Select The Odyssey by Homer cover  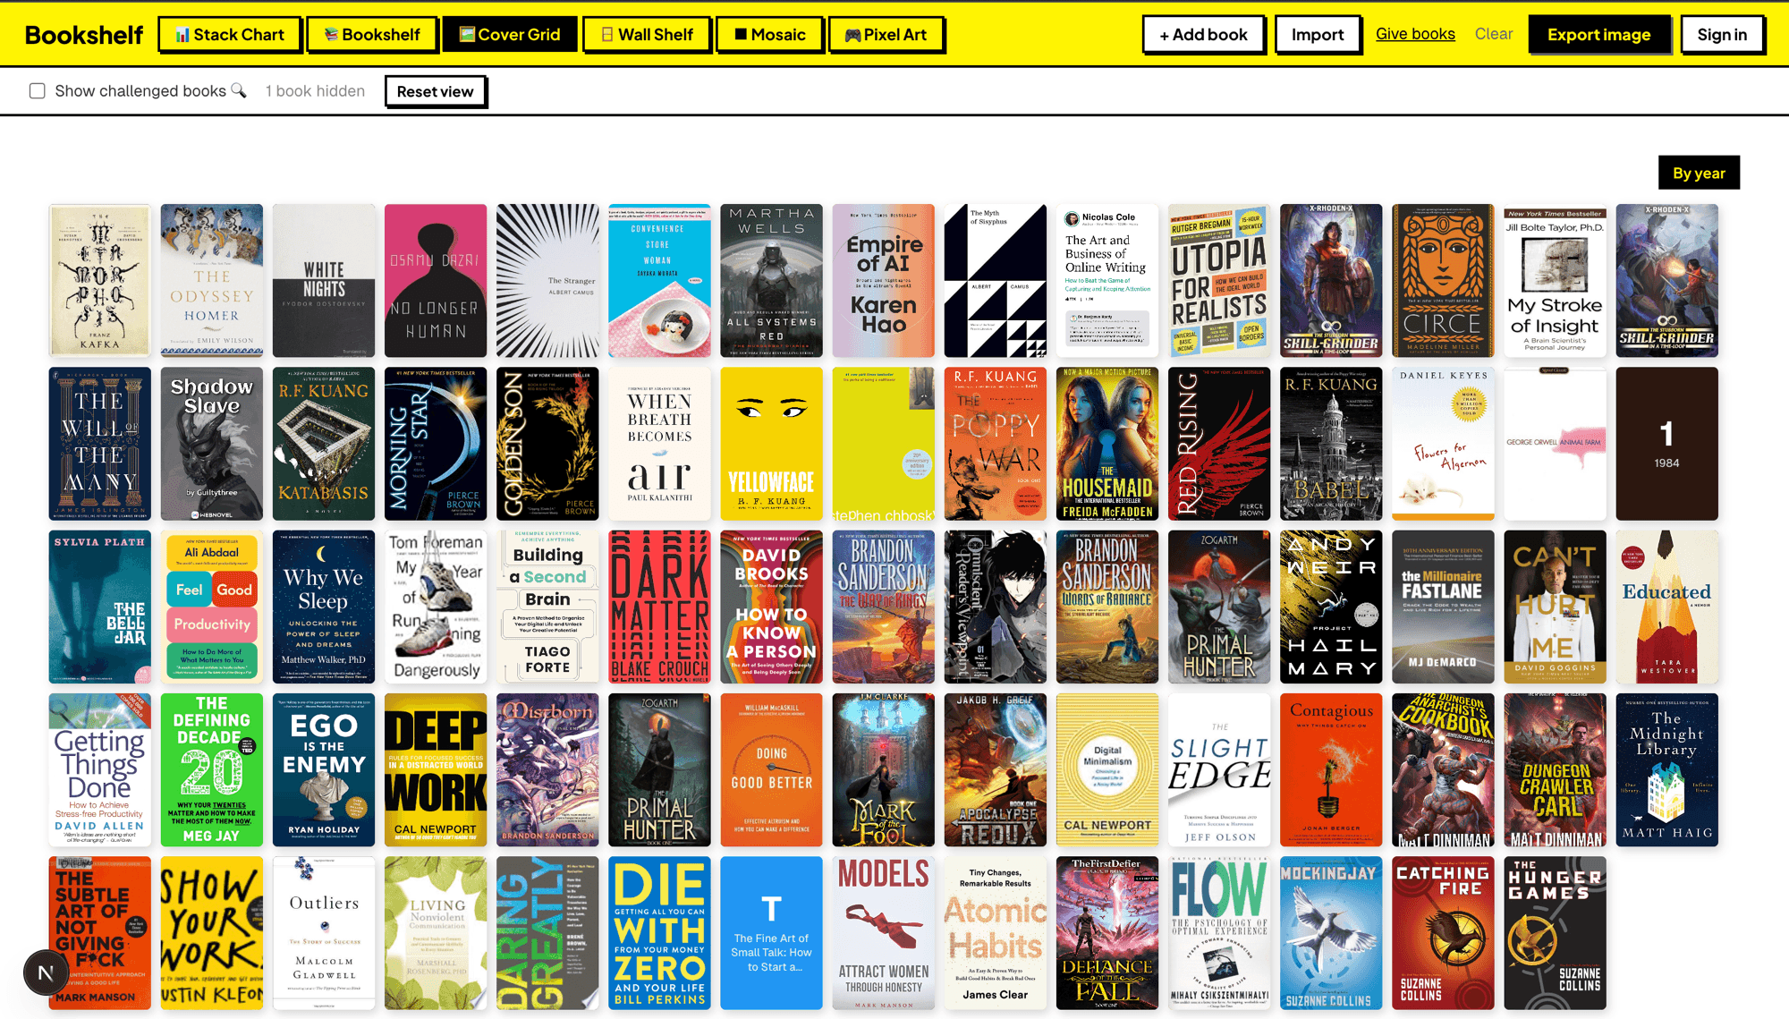pyautogui.click(x=212, y=281)
